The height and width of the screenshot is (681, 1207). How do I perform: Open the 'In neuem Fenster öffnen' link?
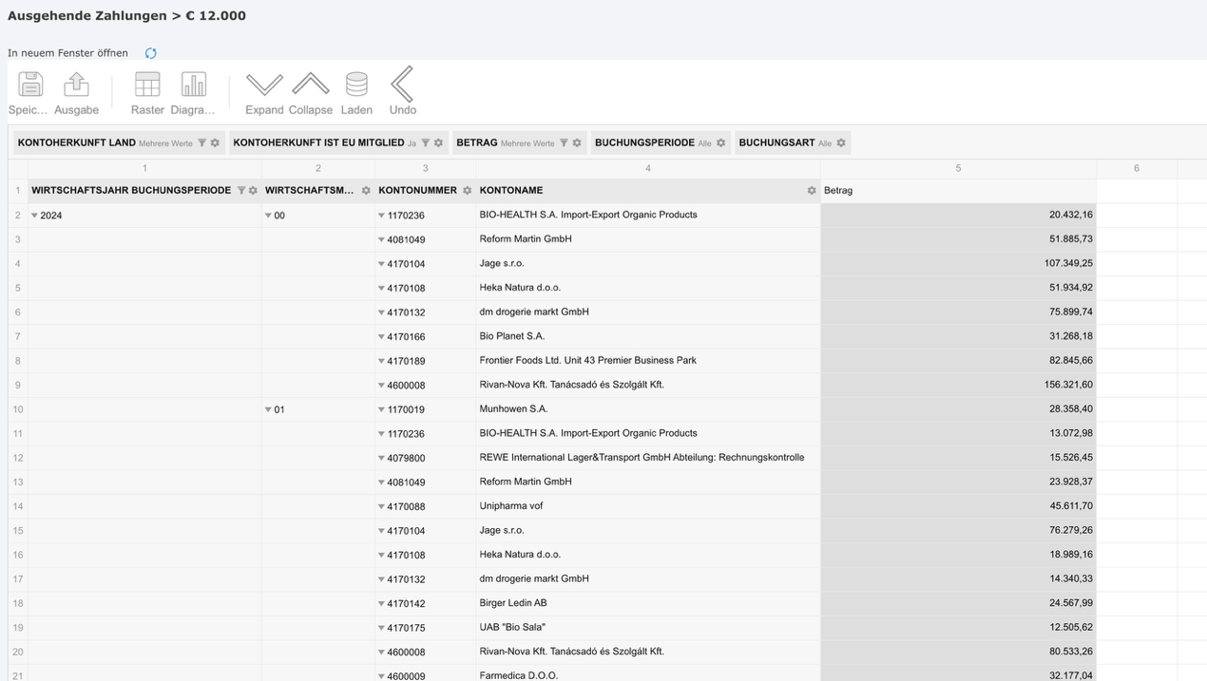point(67,53)
